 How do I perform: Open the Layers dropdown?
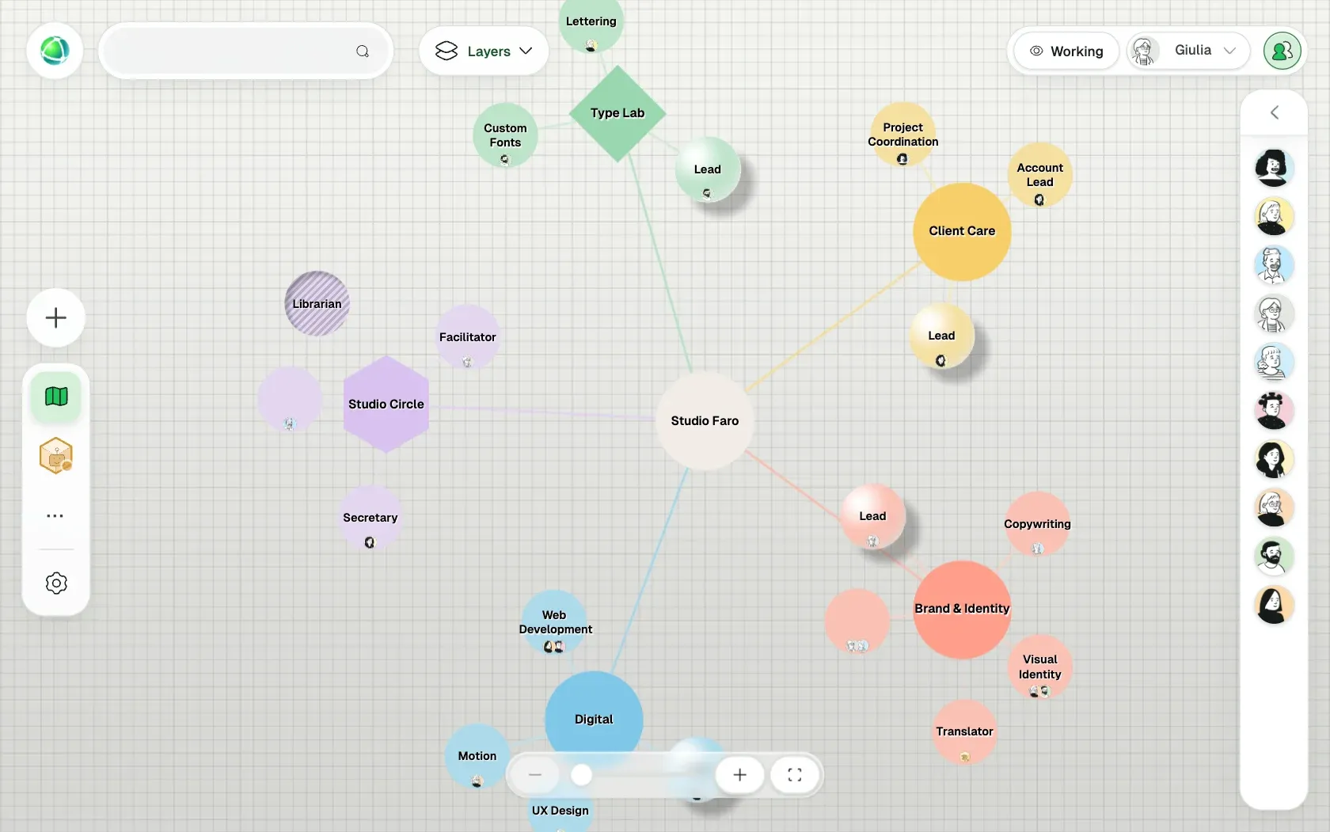click(x=484, y=51)
